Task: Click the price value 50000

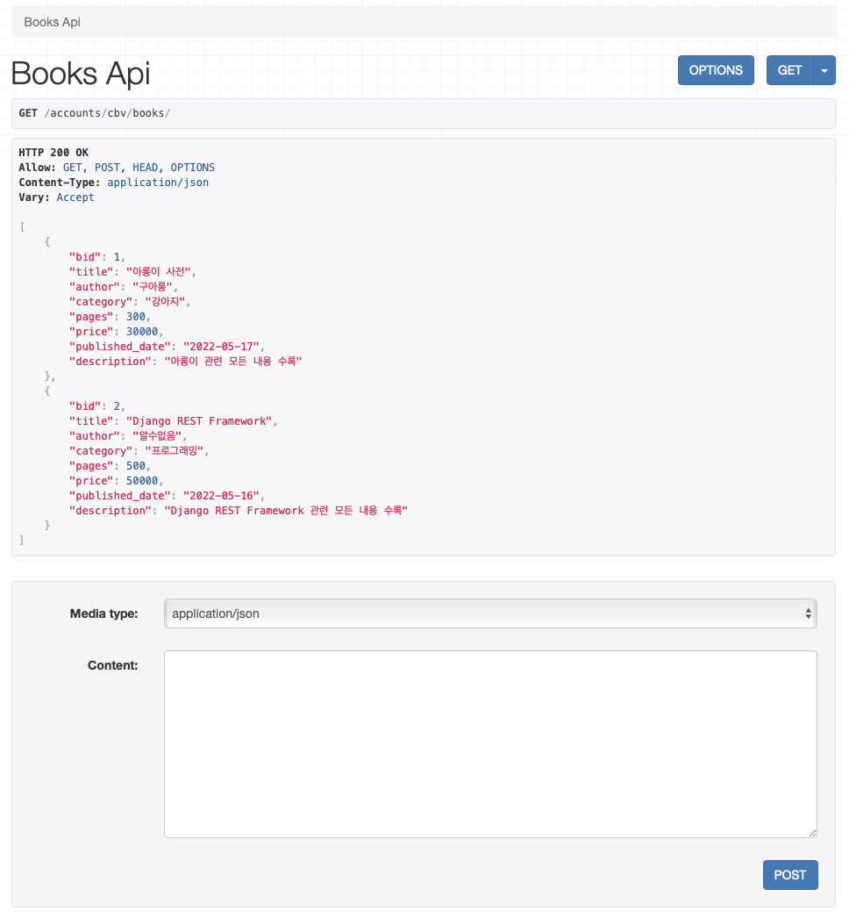Action: click(142, 481)
